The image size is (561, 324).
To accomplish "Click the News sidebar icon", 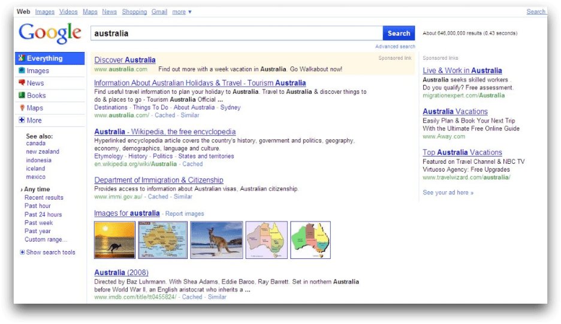I will [22, 83].
